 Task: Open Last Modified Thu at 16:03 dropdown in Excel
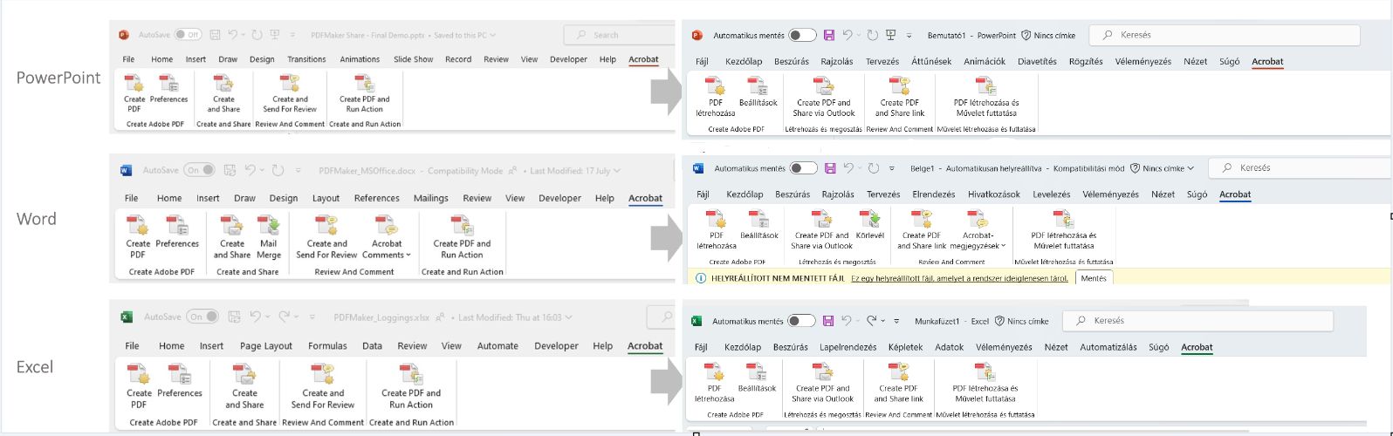[x=568, y=317]
